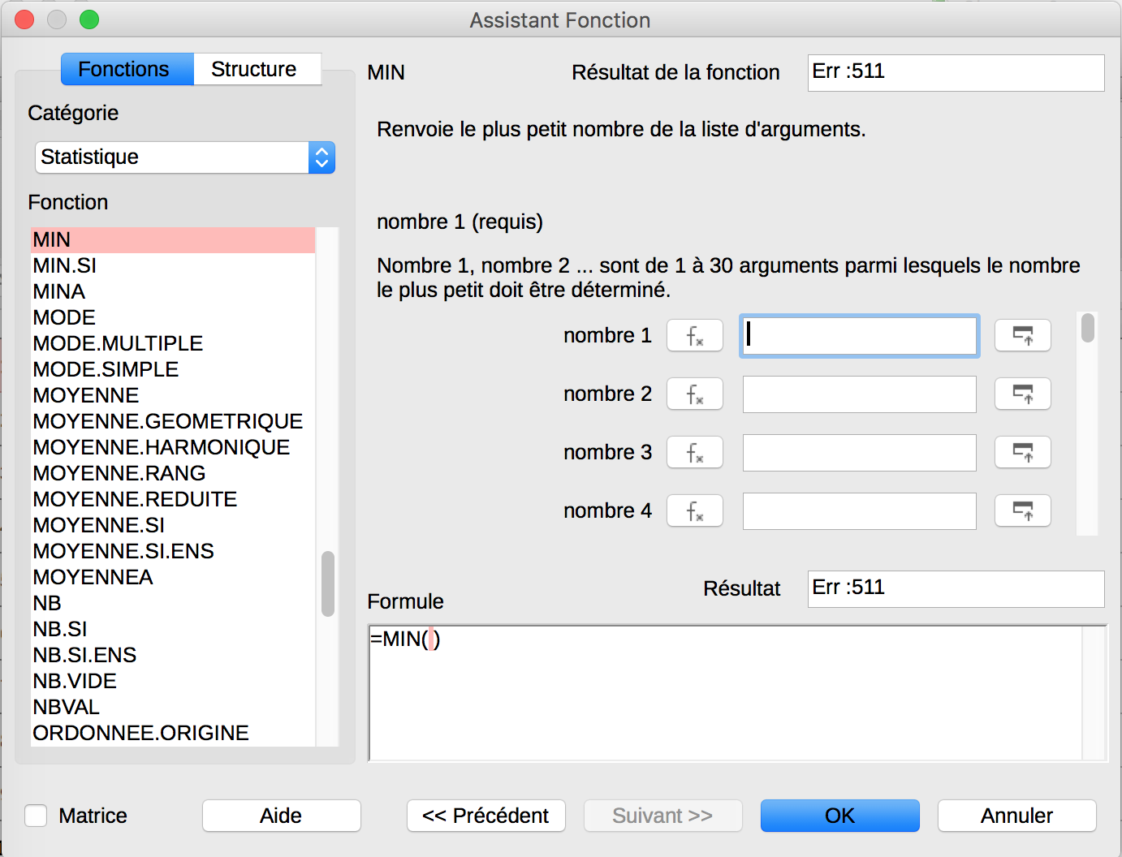Select NB.SI.ENS in the function list

(x=173, y=655)
